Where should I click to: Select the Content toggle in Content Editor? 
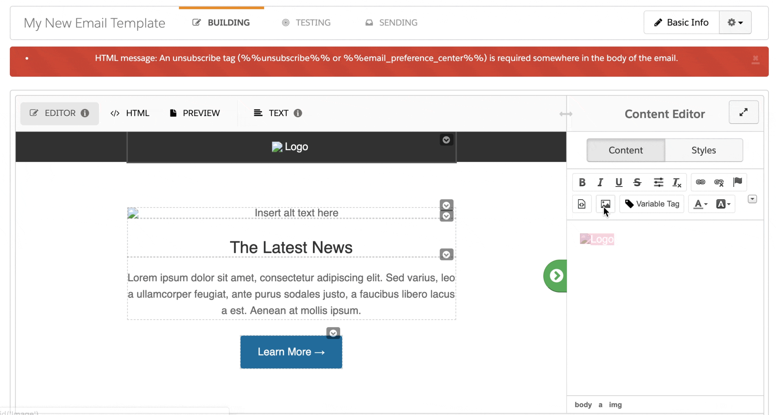626,150
